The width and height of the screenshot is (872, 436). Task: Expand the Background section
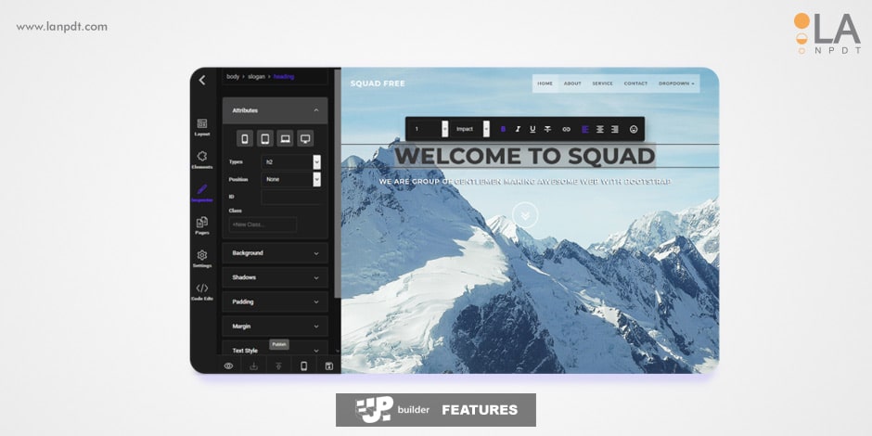tap(275, 253)
